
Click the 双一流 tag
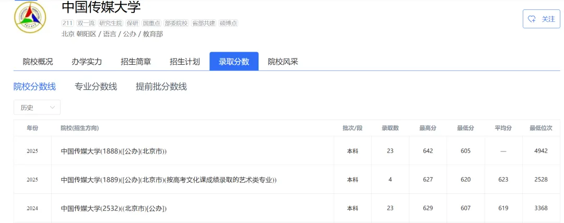(86, 23)
